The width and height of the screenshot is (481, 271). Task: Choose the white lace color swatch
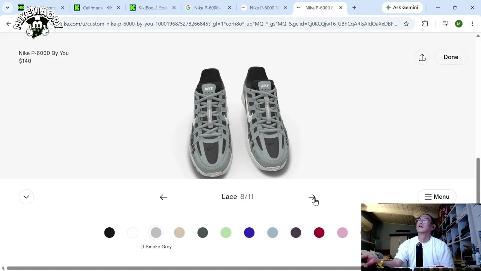(133, 233)
